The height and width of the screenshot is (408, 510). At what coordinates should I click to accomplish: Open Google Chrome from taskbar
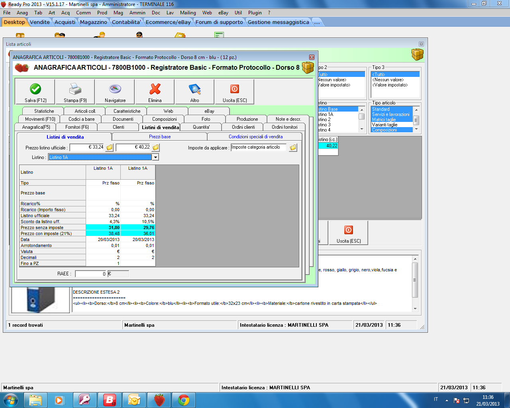point(184,400)
